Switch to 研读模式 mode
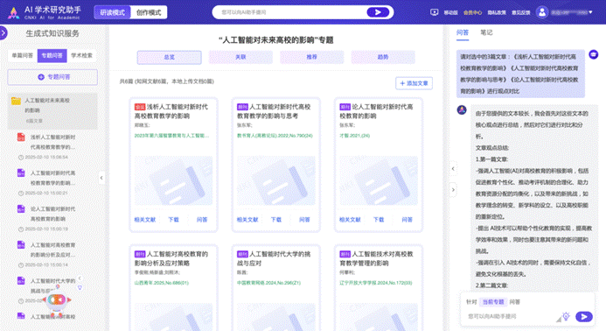Image resolution: width=606 pixels, height=331 pixels. (113, 12)
